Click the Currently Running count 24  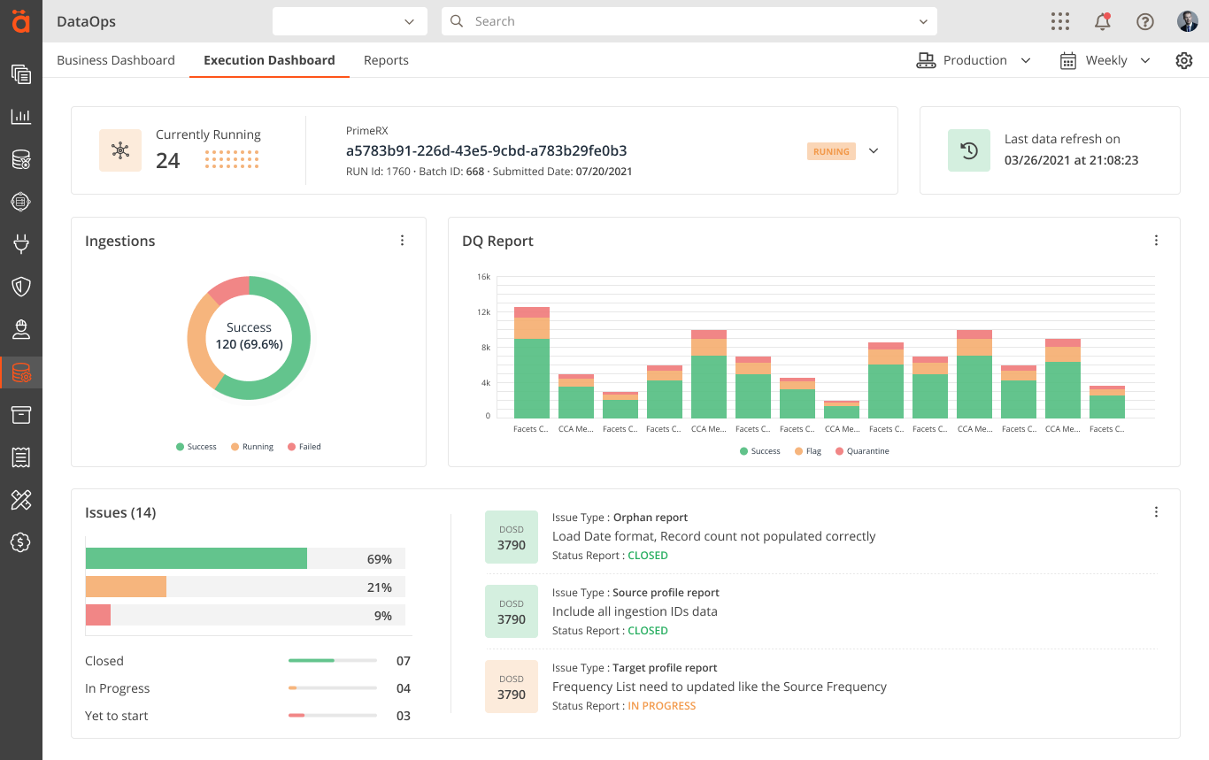coord(168,160)
